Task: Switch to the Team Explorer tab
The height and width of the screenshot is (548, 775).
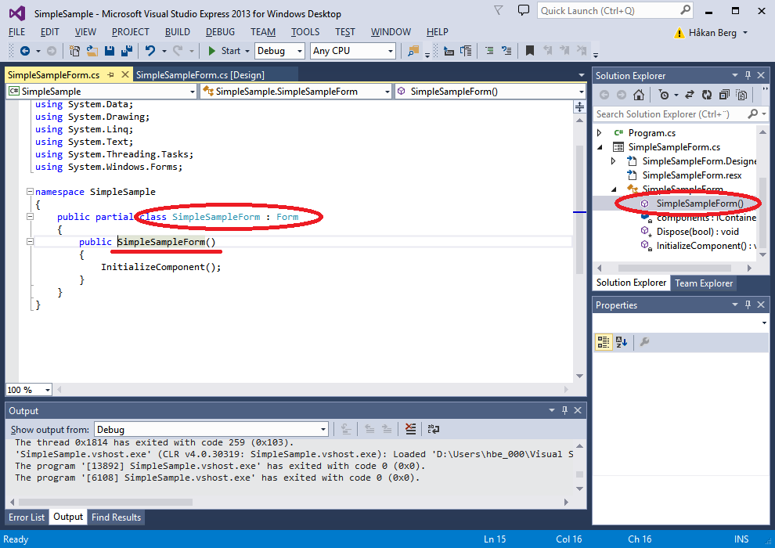Action: 704,283
